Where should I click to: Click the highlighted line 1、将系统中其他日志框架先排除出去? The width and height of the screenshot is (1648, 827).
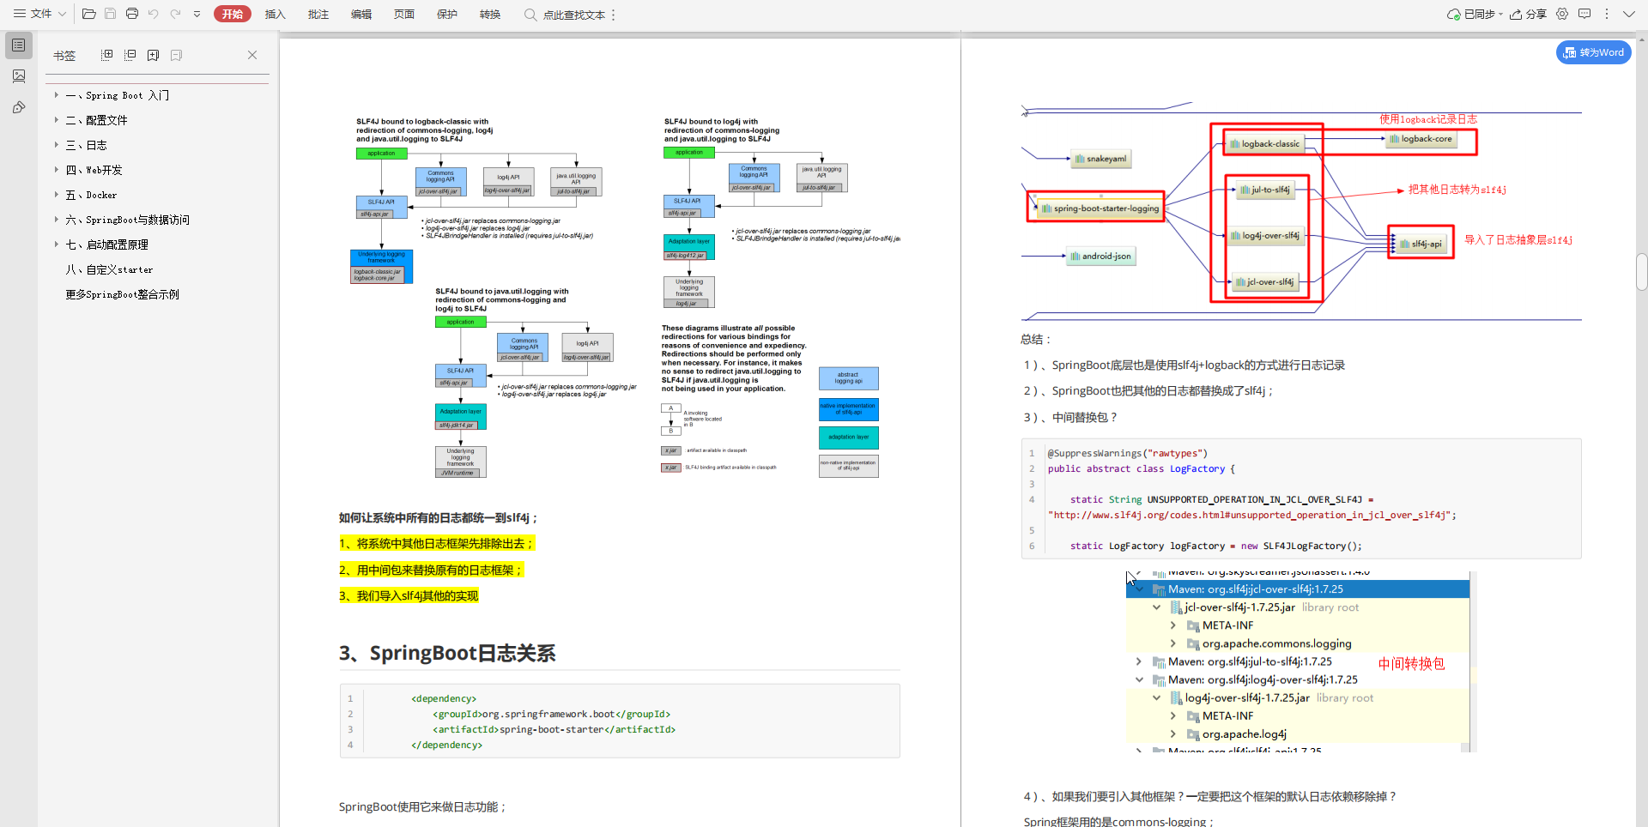[437, 543]
